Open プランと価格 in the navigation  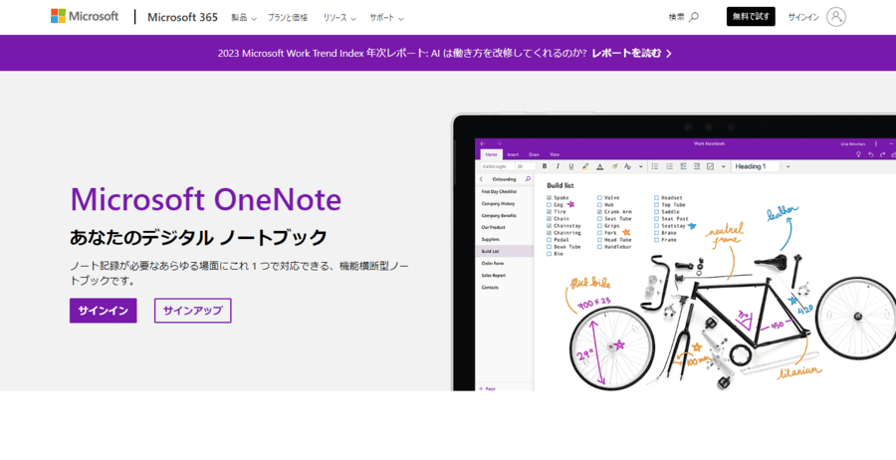click(x=288, y=18)
